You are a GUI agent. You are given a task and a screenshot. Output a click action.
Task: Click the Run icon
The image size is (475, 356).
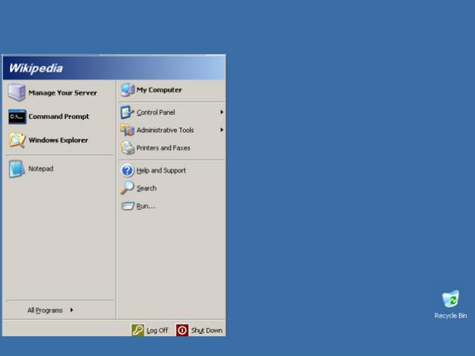coord(128,206)
